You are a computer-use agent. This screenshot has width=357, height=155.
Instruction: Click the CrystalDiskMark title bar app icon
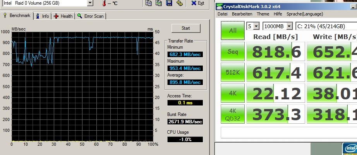click(220, 7)
